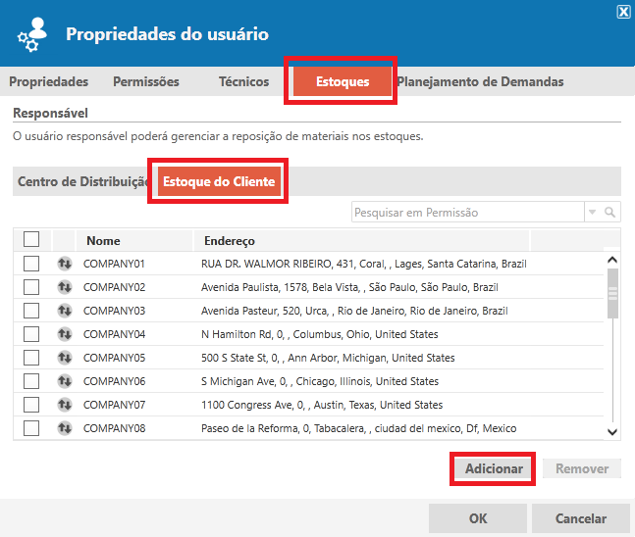The width and height of the screenshot is (635, 537).
Task: Confirm with the OK button
Action: click(x=478, y=518)
